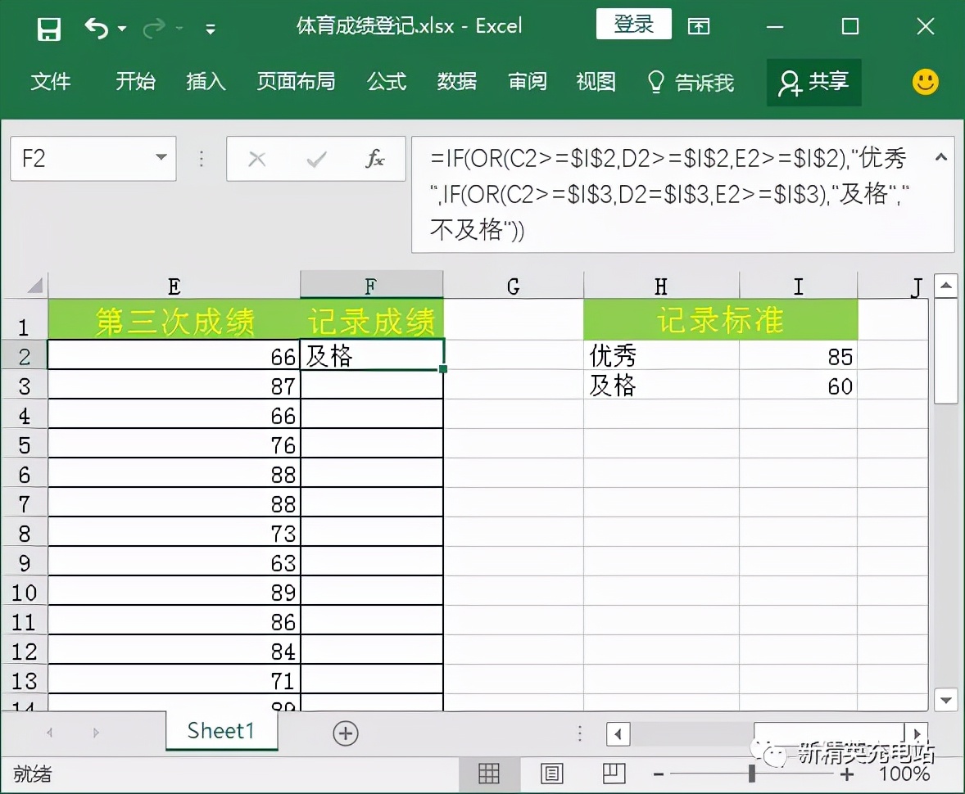The image size is (965, 794).
Task: Toggle Page Break Preview view
Action: [614, 773]
